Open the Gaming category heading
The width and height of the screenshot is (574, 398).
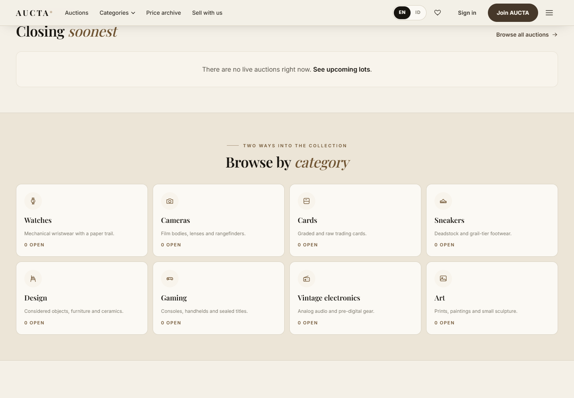coord(174,298)
